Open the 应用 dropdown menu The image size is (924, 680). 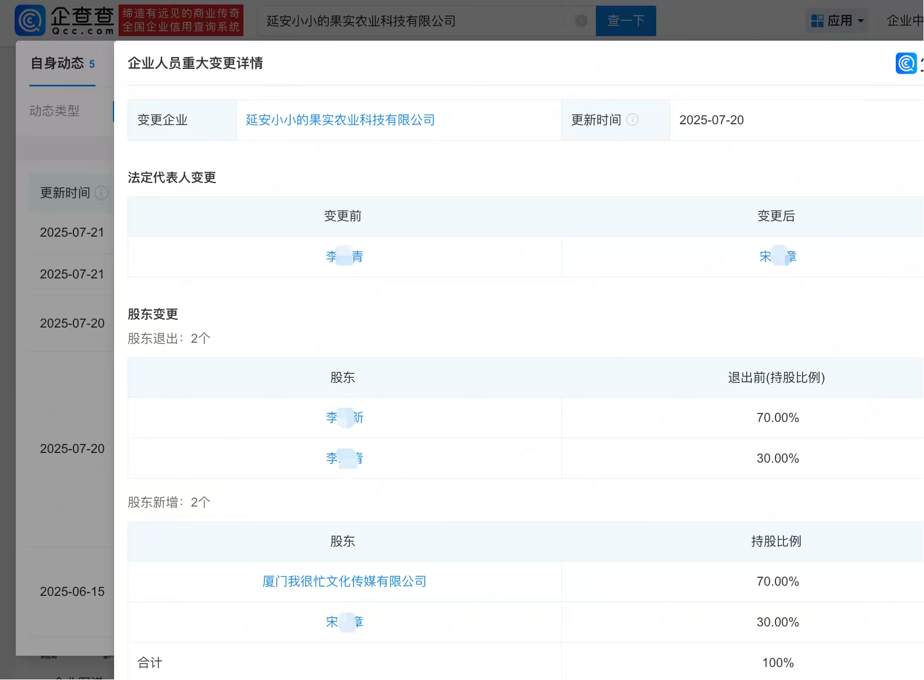click(x=838, y=21)
